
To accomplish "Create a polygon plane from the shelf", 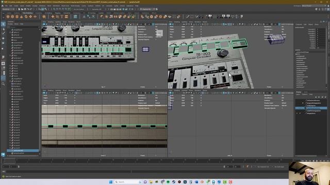I will [30, 16].
